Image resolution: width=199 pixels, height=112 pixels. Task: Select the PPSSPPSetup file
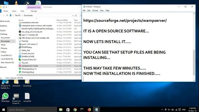27,47
